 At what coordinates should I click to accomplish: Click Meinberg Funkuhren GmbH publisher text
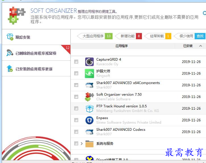pyautogui.click(x=127, y=111)
